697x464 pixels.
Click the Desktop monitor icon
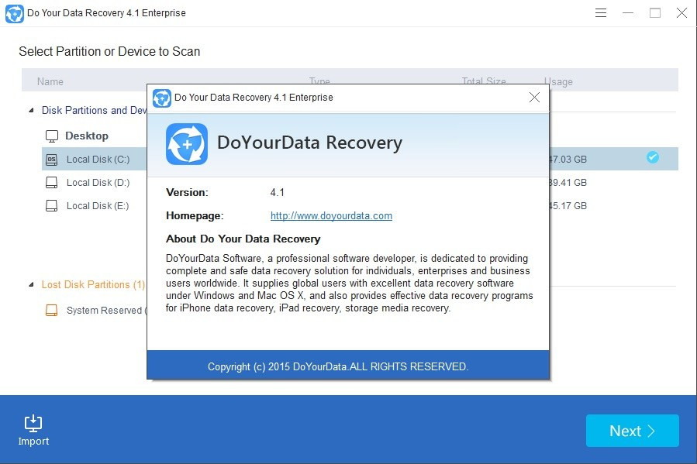coord(52,136)
